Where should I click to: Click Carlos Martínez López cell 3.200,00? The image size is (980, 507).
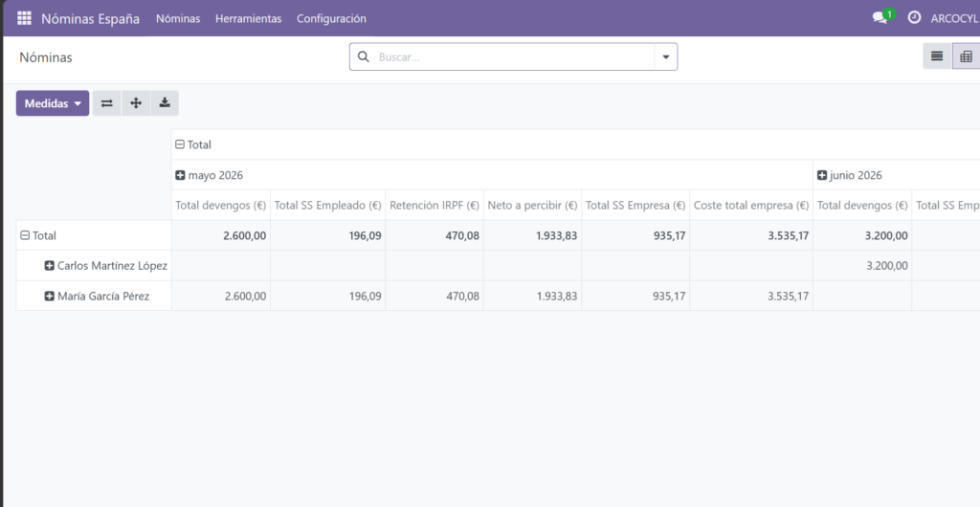click(862, 265)
